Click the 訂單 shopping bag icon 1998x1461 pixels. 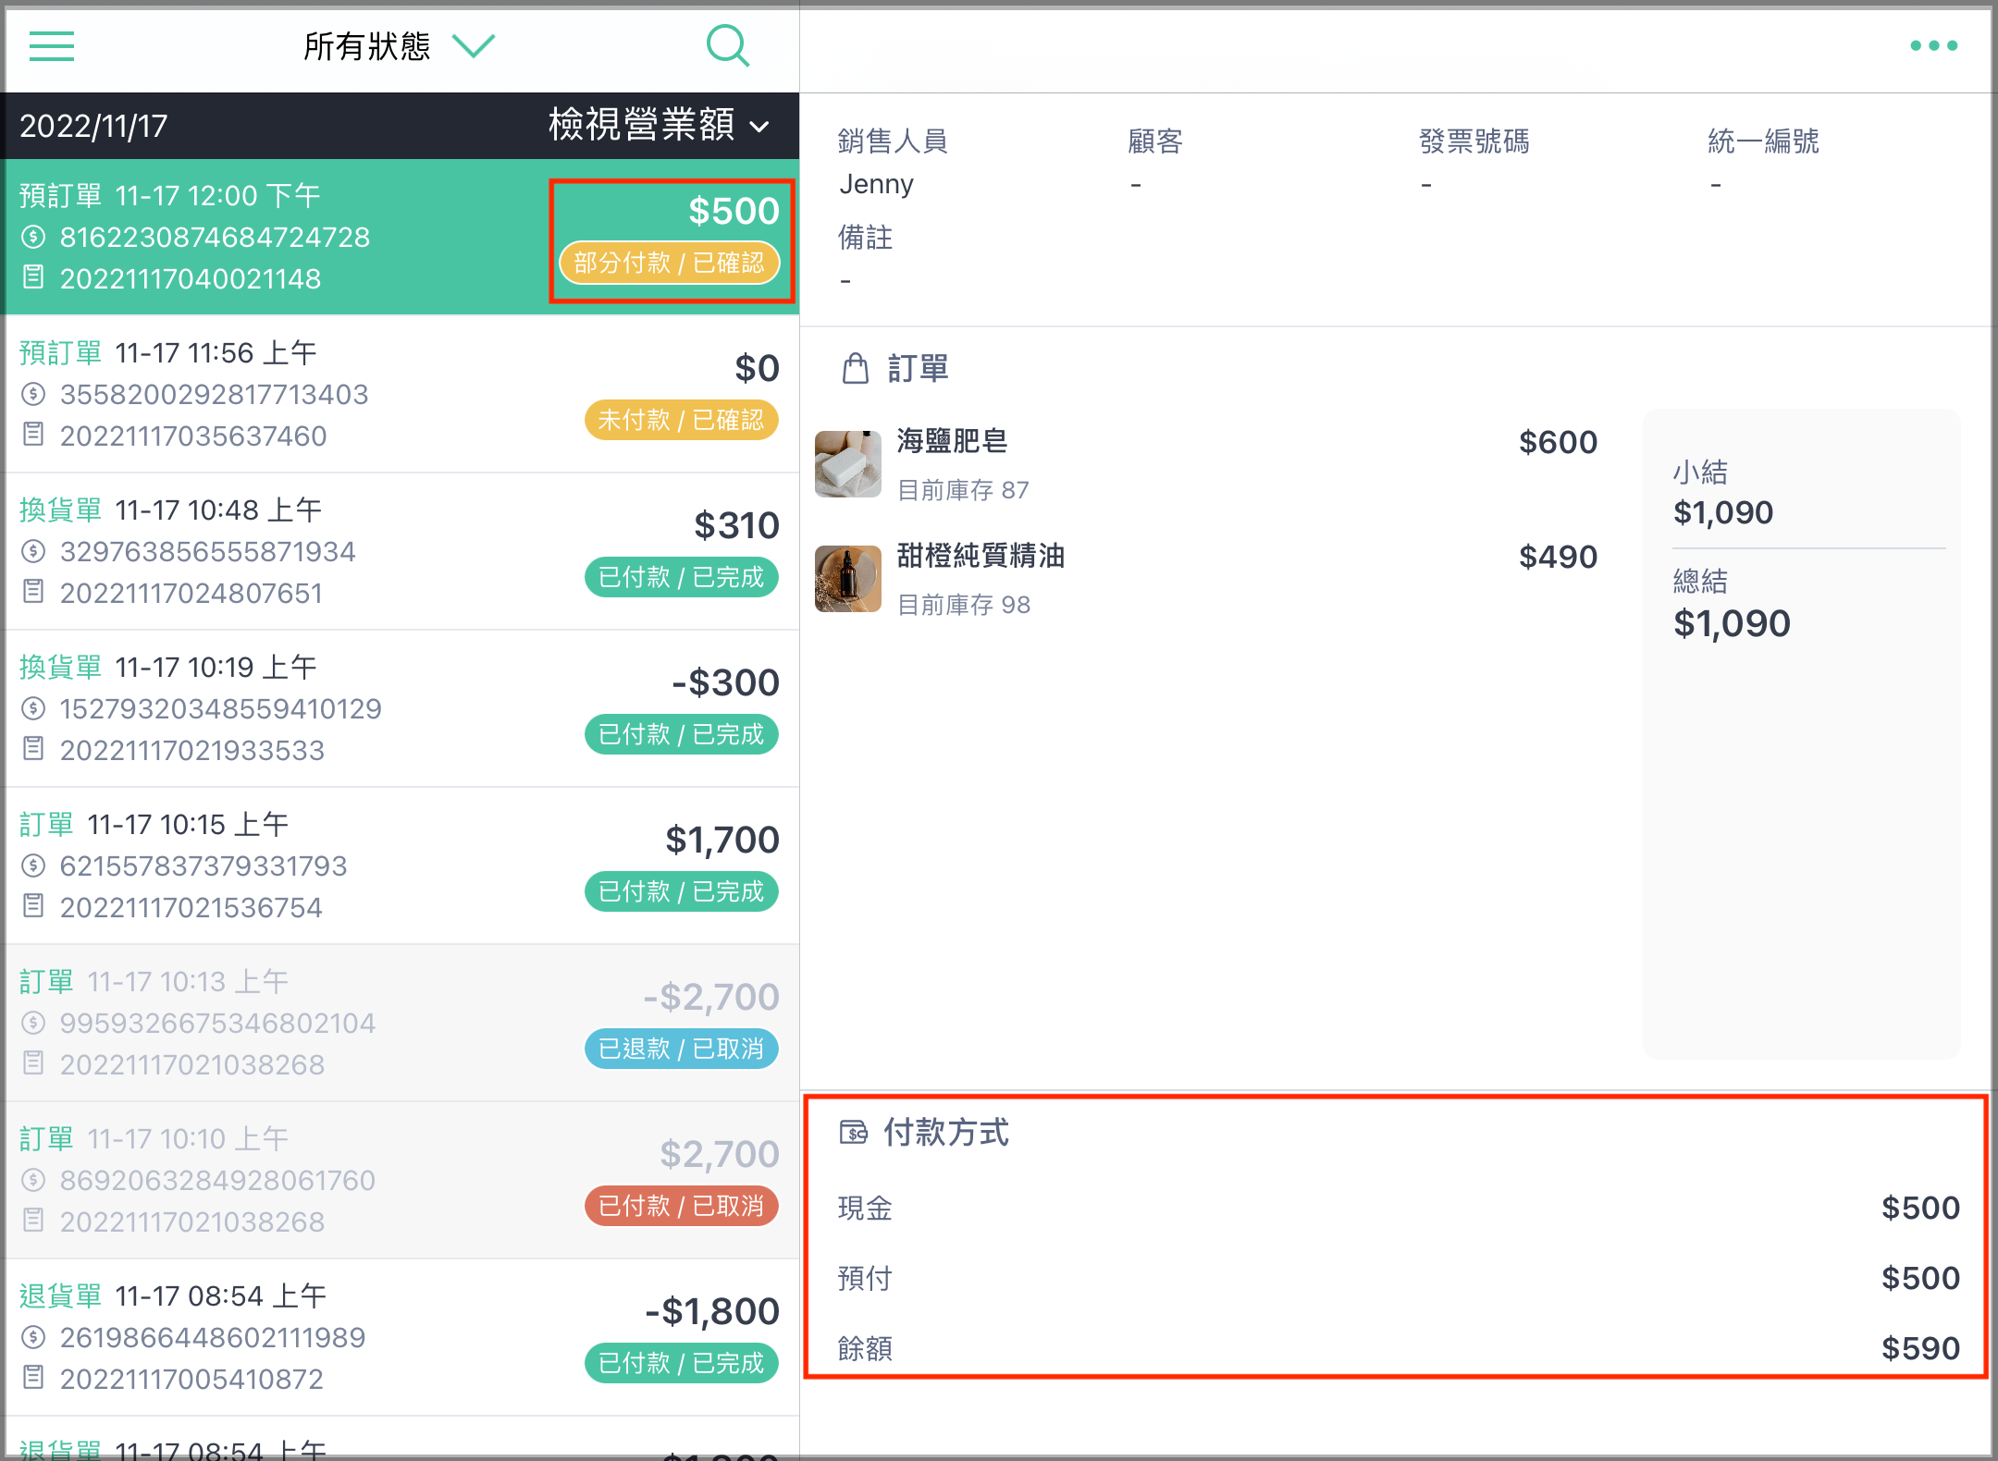click(856, 368)
